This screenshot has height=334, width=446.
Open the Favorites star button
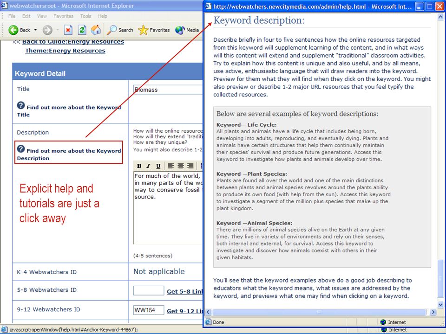click(x=154, y=30)
